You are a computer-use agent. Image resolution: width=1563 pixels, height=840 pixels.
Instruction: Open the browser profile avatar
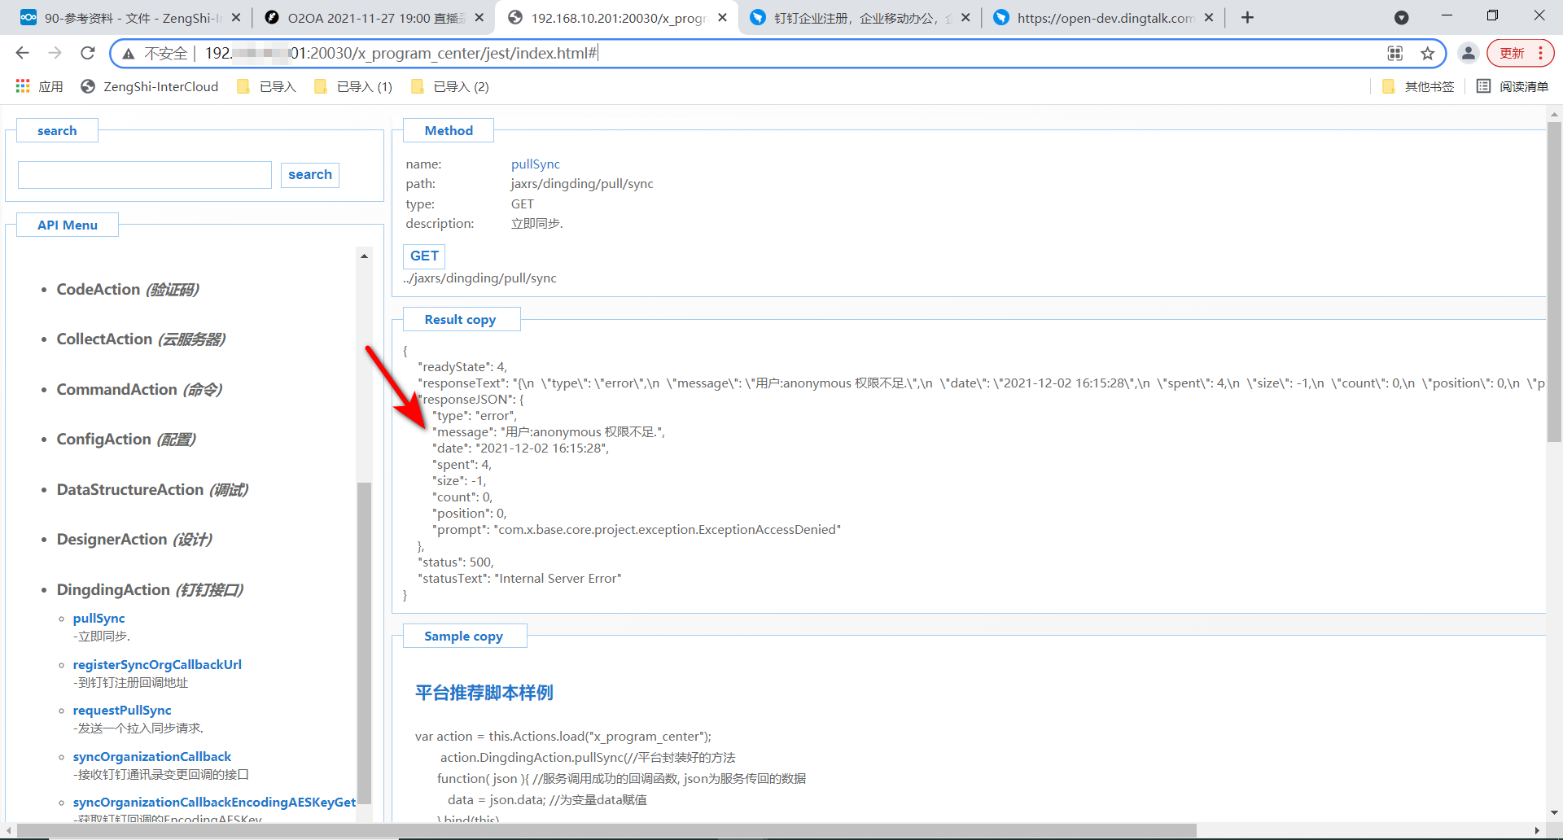pyautogui.click(x=1469, y=53)
